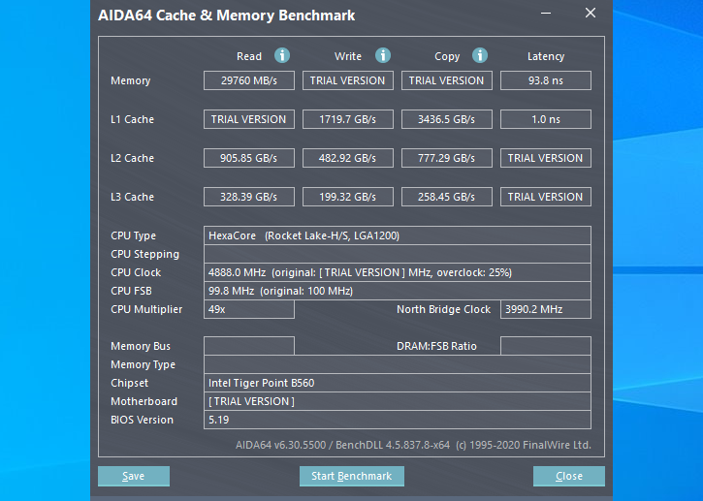Select L2 Cache Copy 777.29 GB/s

pos(447,158)
